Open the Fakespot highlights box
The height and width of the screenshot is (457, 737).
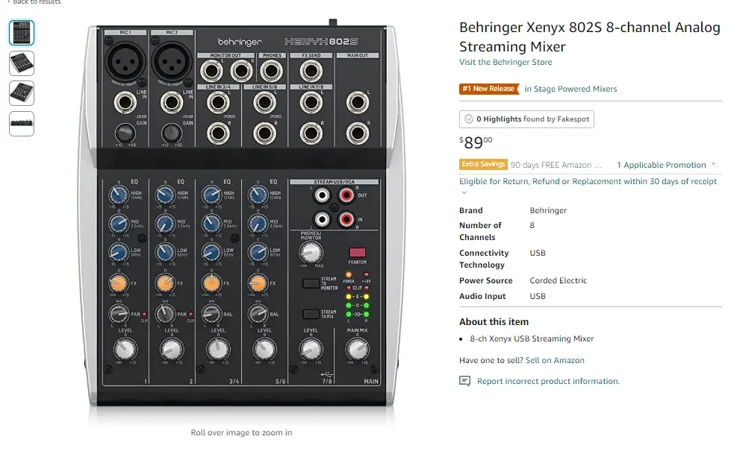coord(526,119)
